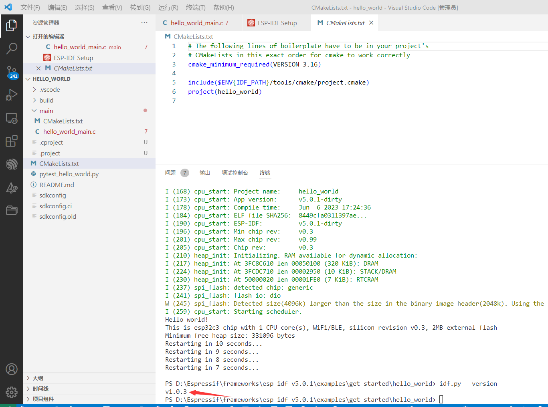Open Manage gear in activity bar
The width and height of the screenshot is (548, 407).
click(12, 392)
